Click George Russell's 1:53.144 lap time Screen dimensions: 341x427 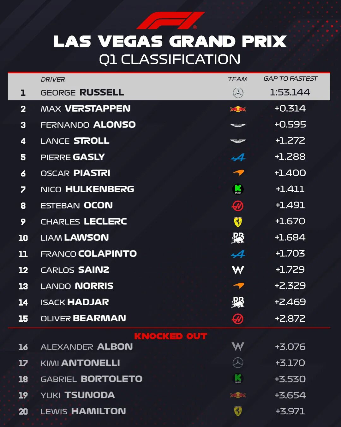point(290,92)
